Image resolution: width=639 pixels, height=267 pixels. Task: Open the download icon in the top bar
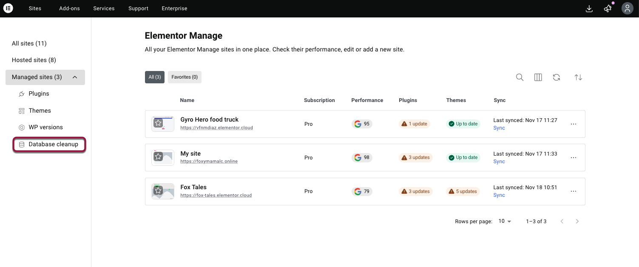coord(589,9)
